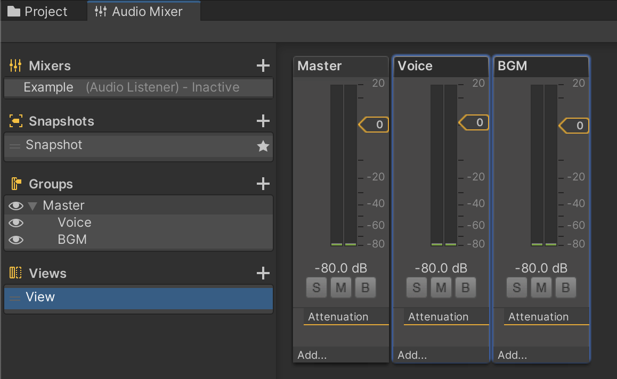Solo the Voice channel with the S button

click(416, 287)
